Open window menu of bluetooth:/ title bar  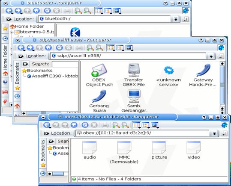6,3
